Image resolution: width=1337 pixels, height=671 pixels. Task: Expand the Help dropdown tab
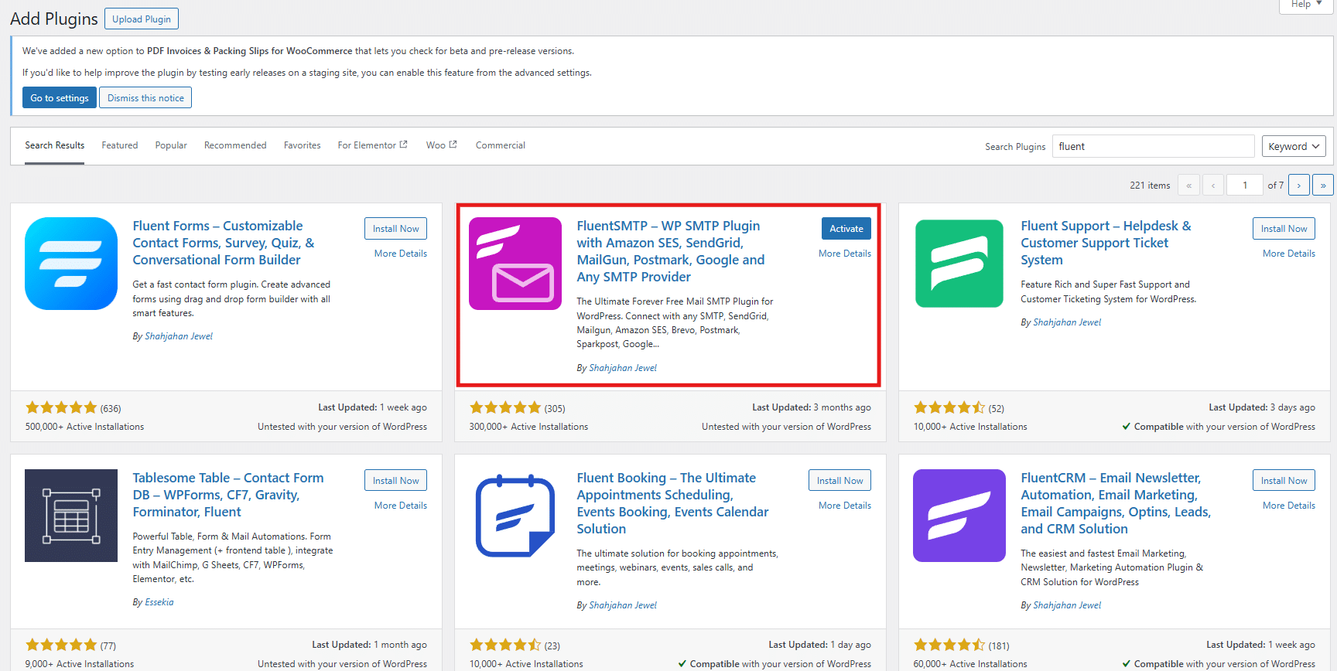pos(1306,5)
